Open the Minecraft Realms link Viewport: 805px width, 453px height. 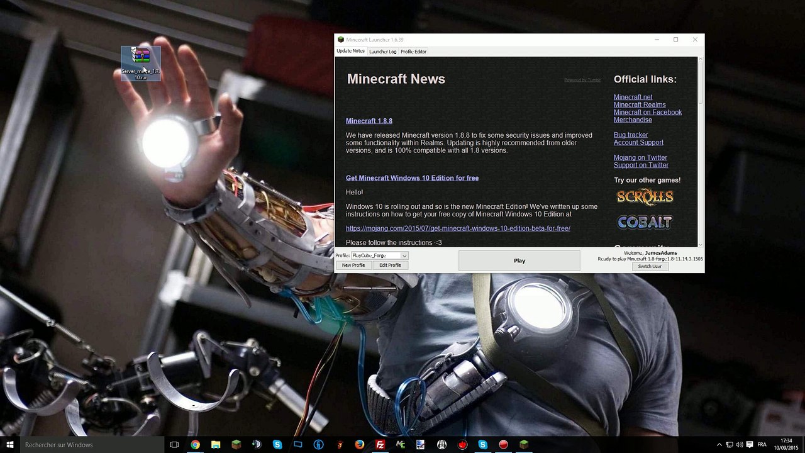tap(640, 104)
